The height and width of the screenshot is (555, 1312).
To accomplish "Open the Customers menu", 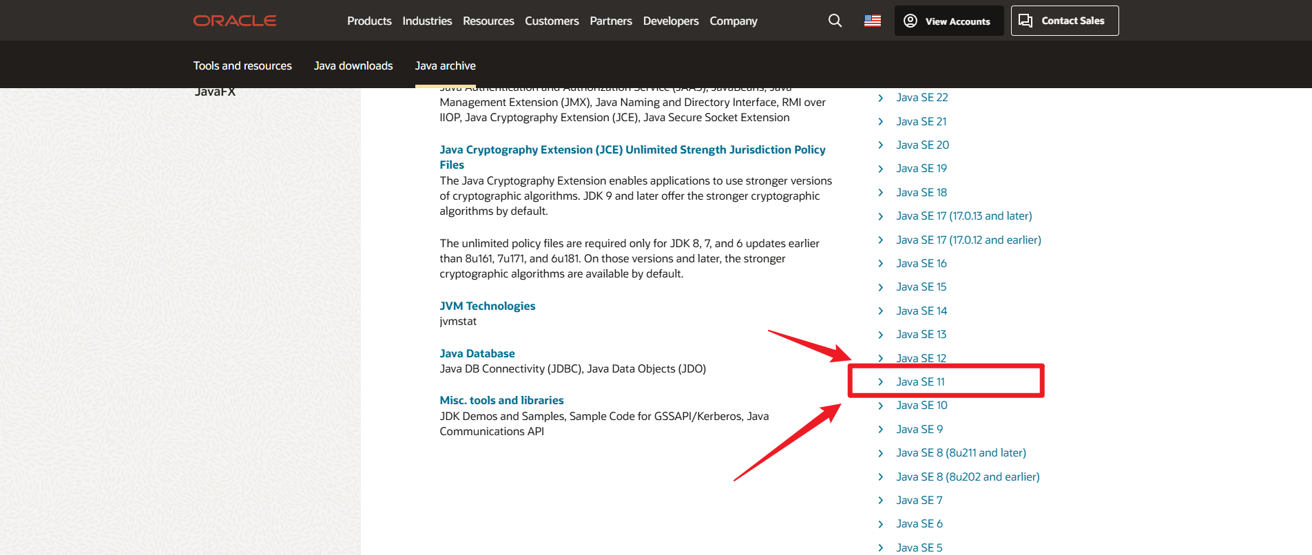I will [552, 21].
